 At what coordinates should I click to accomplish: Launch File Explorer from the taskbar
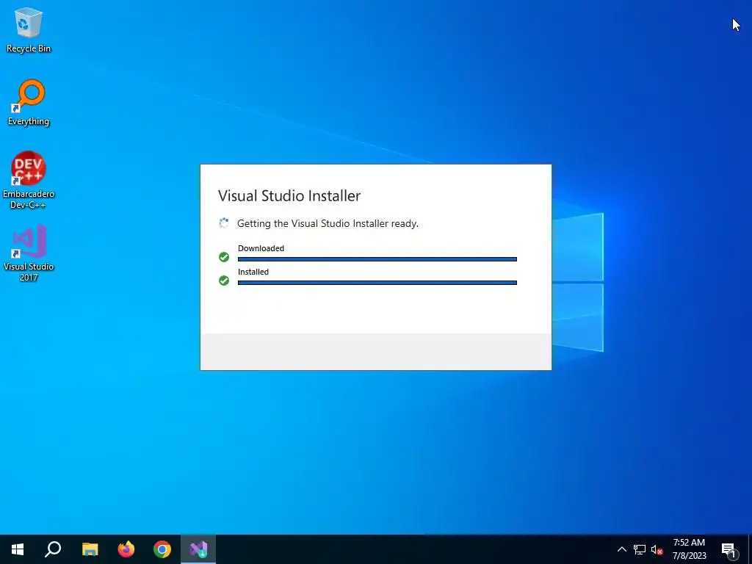[x=90, y=549]
